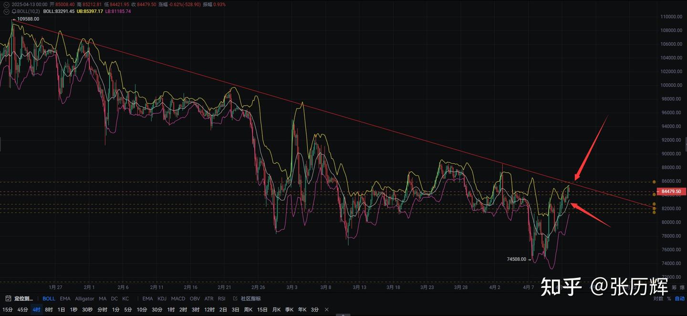The image size is (687, 316).
Task: Select the active 4时 timeframe
Action: coord(37,310)
